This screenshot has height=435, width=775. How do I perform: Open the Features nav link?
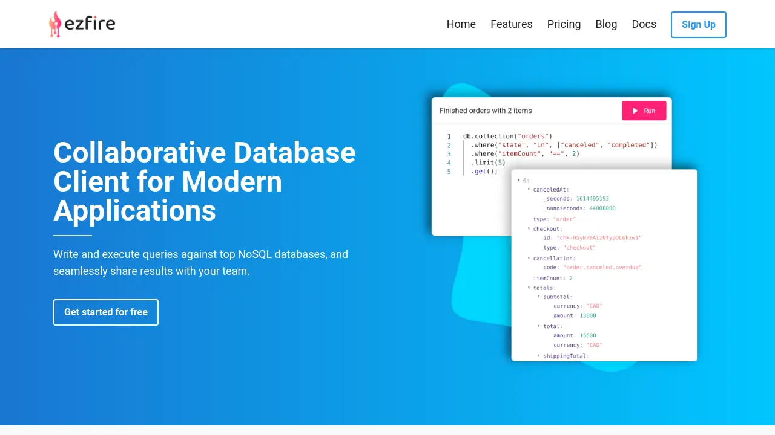(512, 24)
